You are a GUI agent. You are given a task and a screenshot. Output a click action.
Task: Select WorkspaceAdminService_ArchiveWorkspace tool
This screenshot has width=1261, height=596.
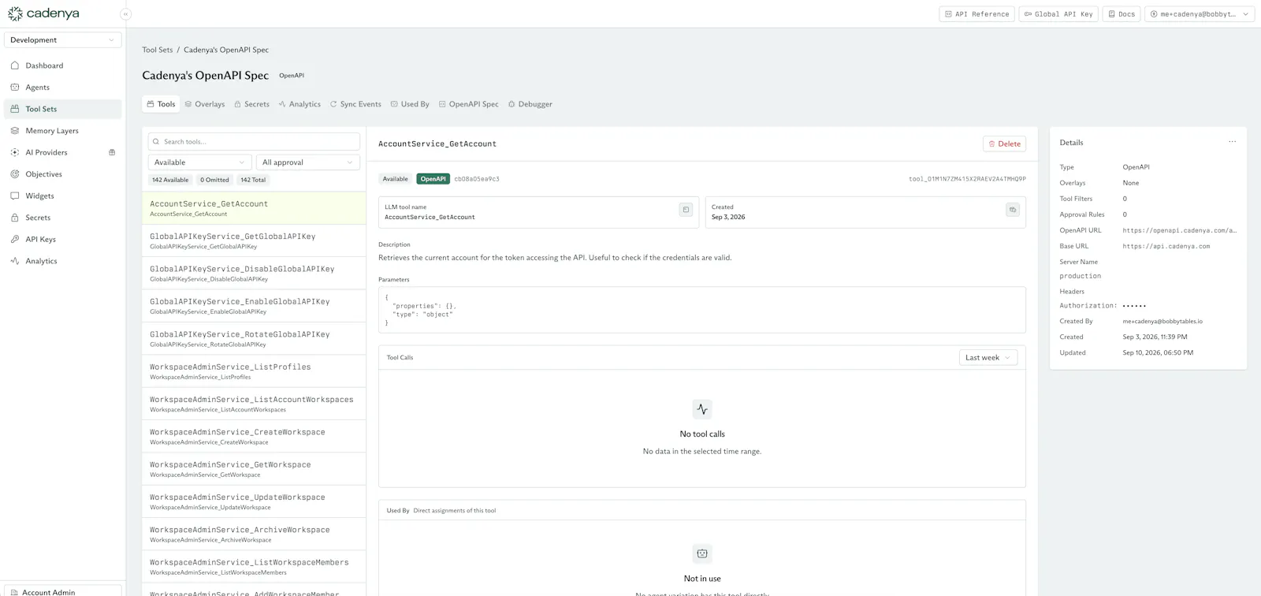point(254,534)
